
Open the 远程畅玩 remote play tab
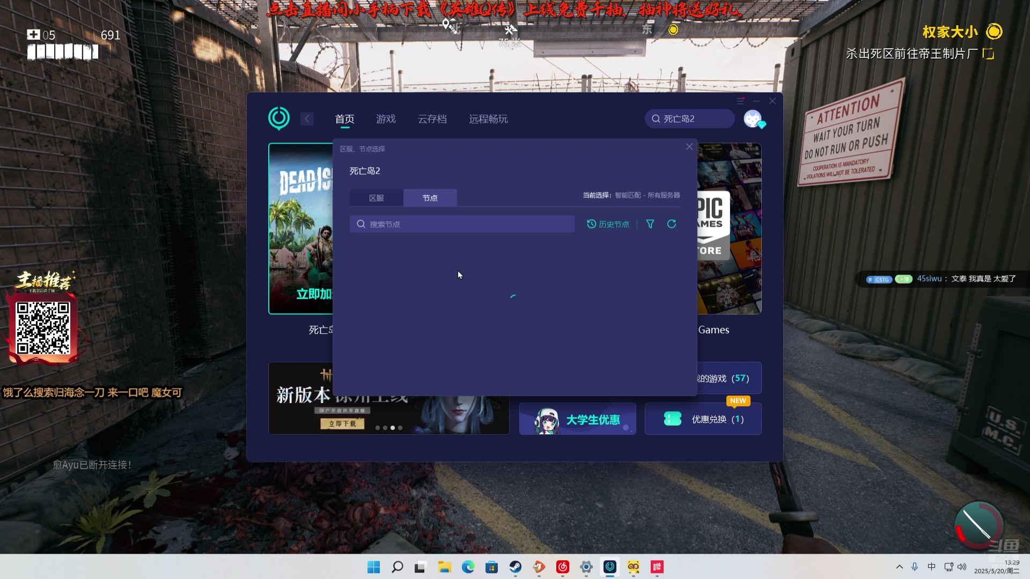coord(488,119)
